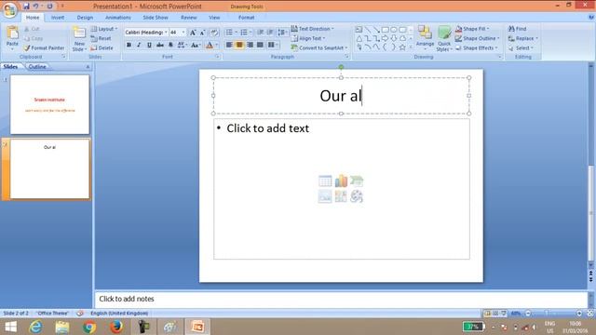Image resolution: width=596 pixels, height=335 pixels.
Task: Open the Animations ribbon tab
Action: tap(118, 18)
